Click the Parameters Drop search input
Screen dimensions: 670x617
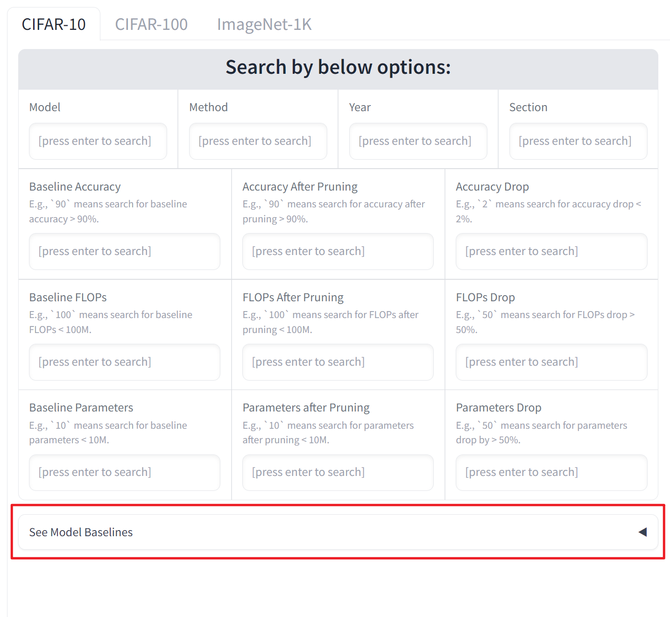point(551,472)
